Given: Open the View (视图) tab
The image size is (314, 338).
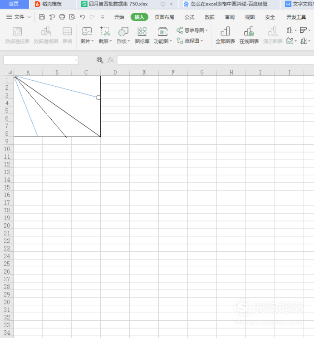Looking at the screenshot, I should [x=250, y=17].
